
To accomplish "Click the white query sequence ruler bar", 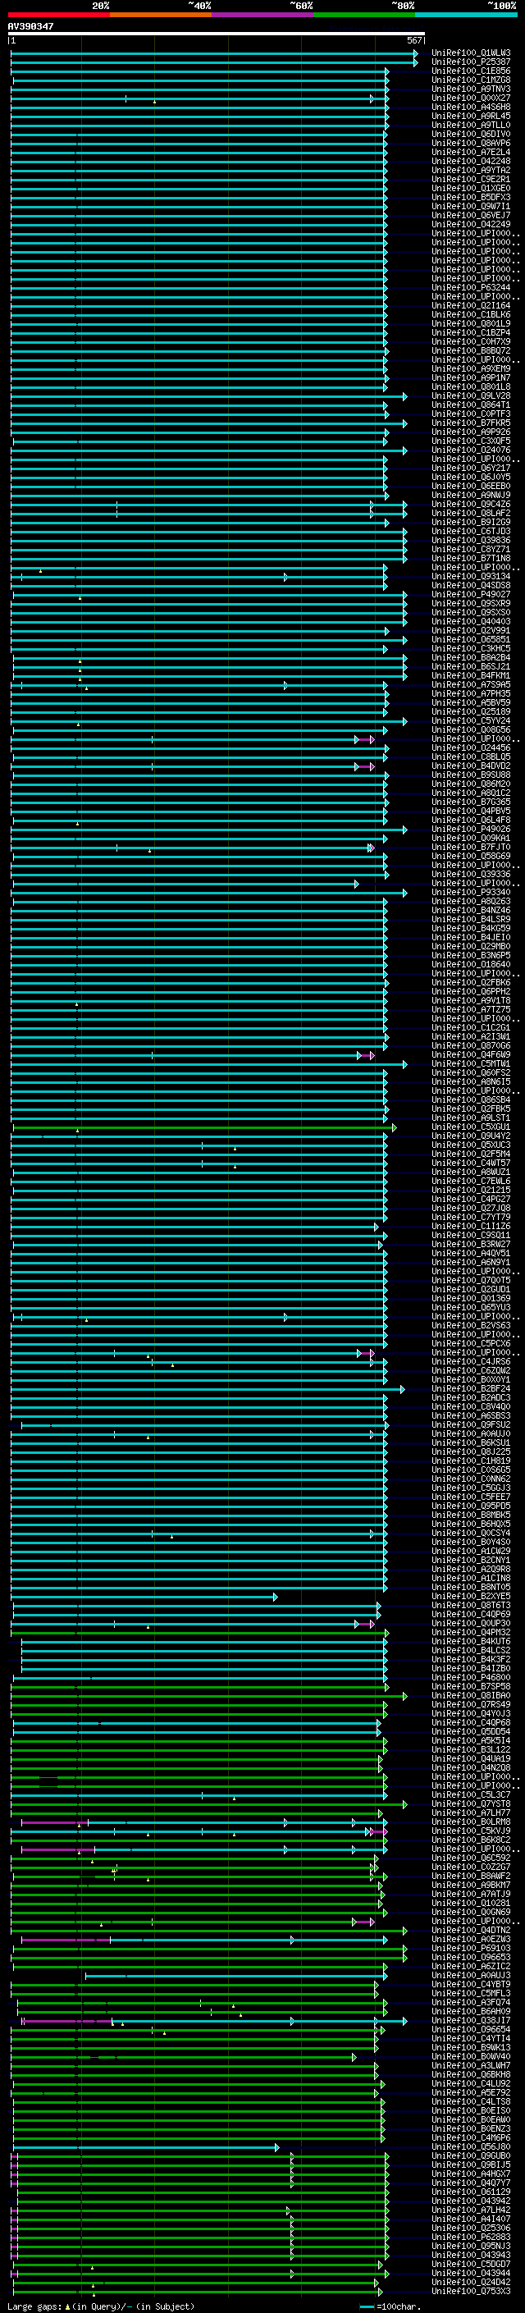I will click(217, 34).
